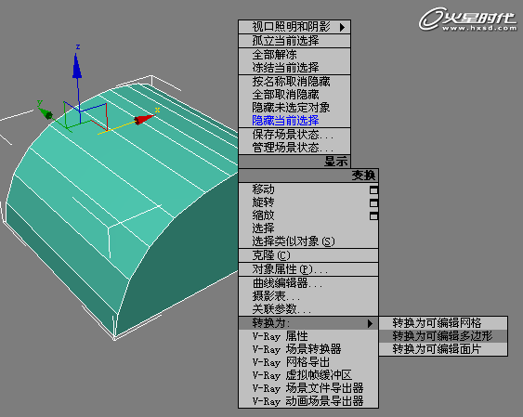Open 保存场景状态... dialog entry

[294, 135]
